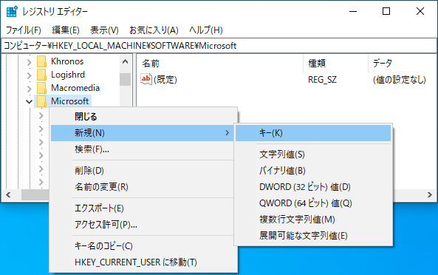Choose 名前の変更(R) in the context menu
Viewport: 438px width, 275px height.
pyautogui.click(x=142, y=187)
